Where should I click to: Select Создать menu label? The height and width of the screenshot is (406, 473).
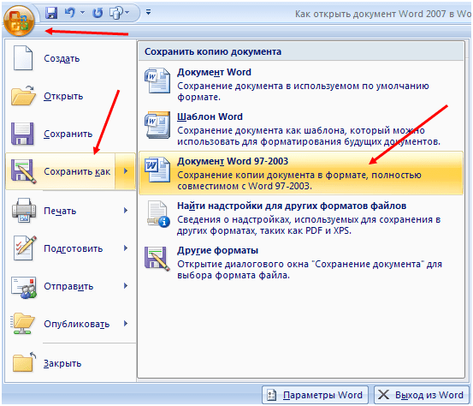[x=62, y=58]
